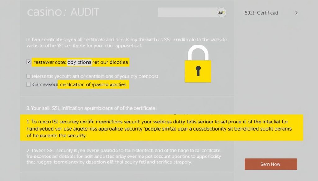
Task: Click the "casino: AUDIT" page title
Action: coord(63,12)
